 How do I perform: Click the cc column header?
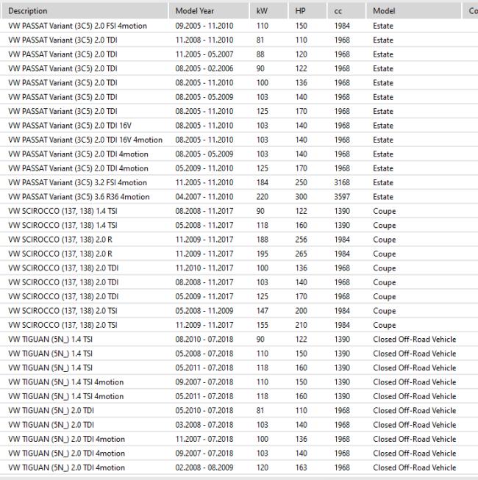click(x=346, y=11)
